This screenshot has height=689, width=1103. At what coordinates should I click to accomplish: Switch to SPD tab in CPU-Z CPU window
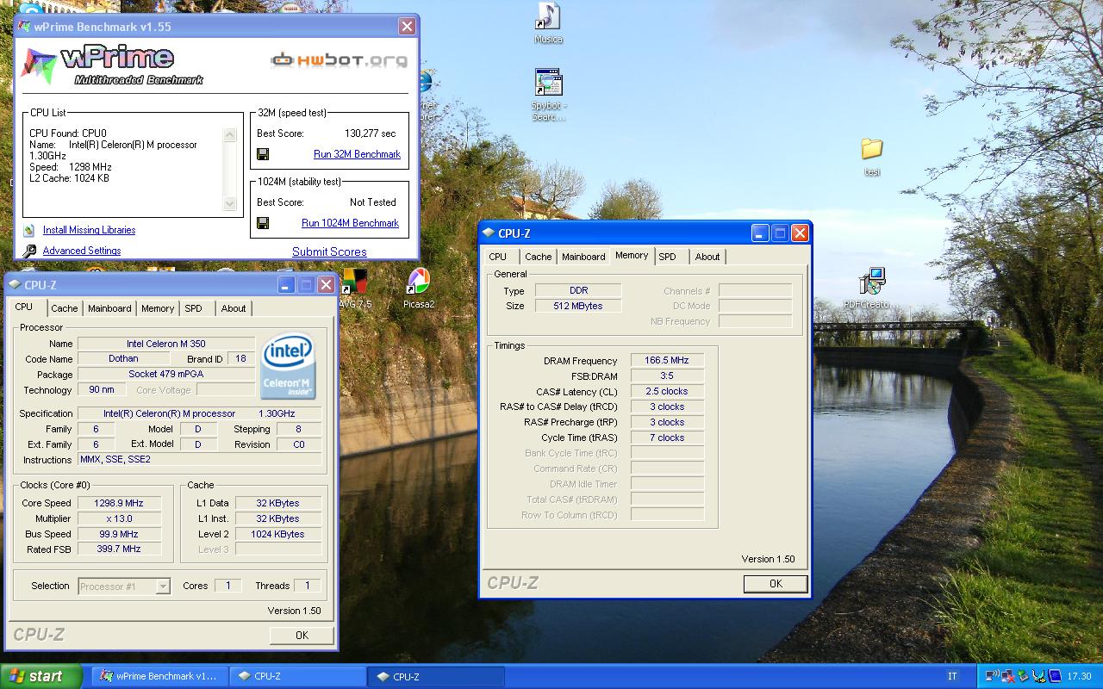coord(194,308)
